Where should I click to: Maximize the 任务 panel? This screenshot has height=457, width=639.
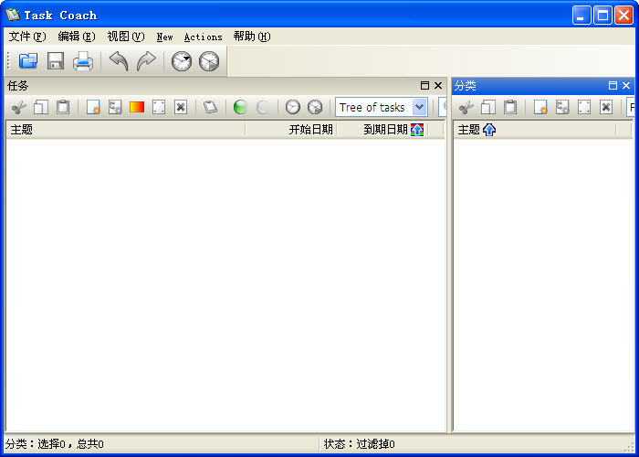424,85
